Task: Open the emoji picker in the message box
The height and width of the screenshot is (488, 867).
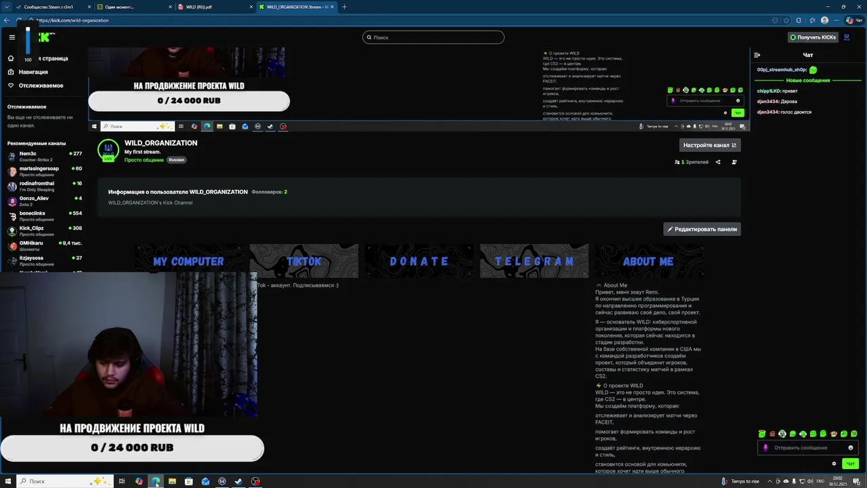Action: [x=851, y=447]
